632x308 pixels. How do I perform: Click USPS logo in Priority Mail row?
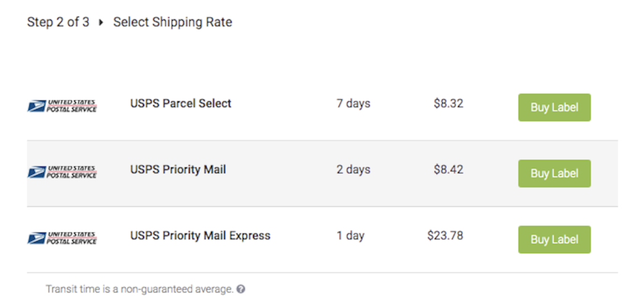point(62,172)
